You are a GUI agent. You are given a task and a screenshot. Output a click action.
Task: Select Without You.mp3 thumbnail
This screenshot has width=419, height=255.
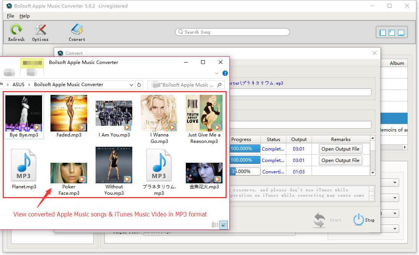(114, 165)
